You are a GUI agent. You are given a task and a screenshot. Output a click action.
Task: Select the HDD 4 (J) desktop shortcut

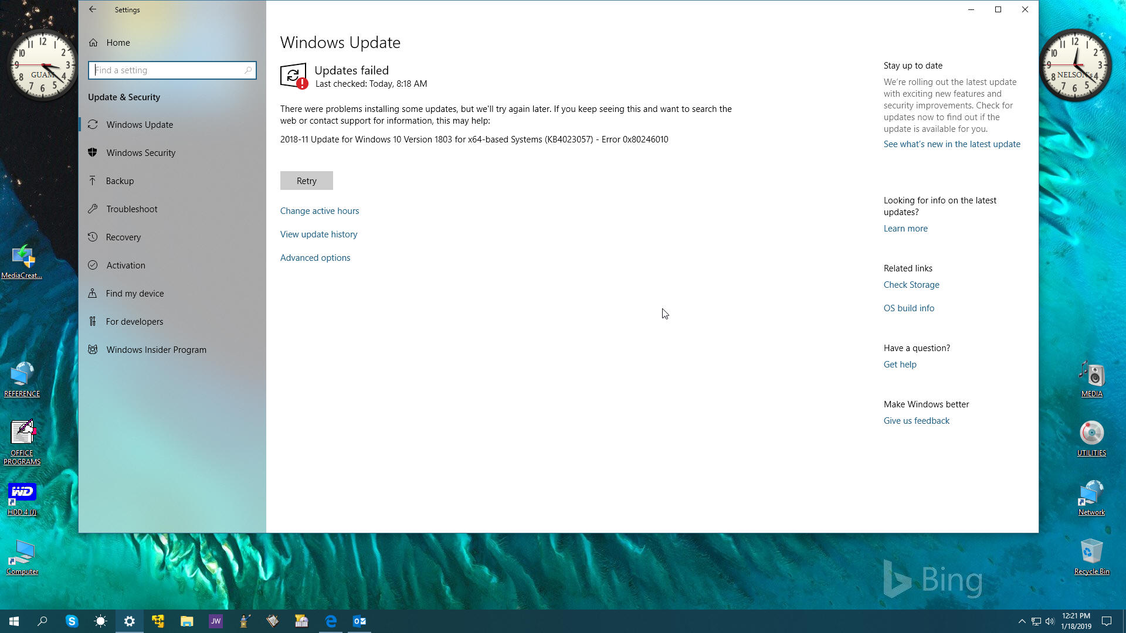click(22, 499)
